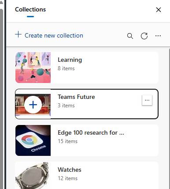
Task: Open Edge 100 research for... collection title
Action: point(91,132)
